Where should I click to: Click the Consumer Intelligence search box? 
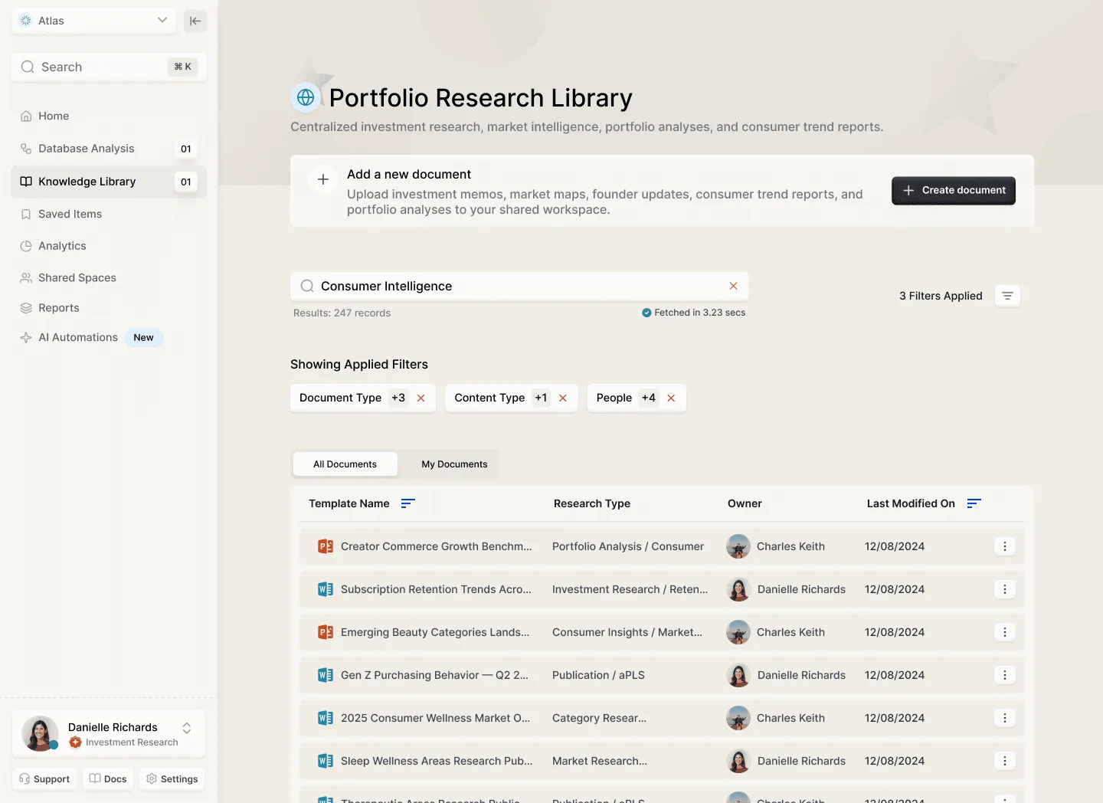click(519, 286)
